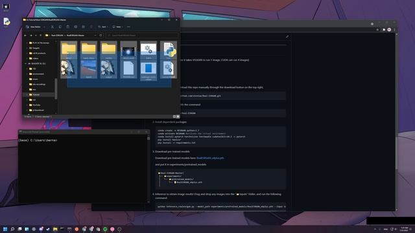
Task: Open the browser profile avatar
Action: [x=389, y=30]
